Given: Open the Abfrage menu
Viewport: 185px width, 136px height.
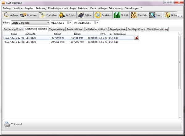Looking at the screenshot, I should [x=102, y=8].
